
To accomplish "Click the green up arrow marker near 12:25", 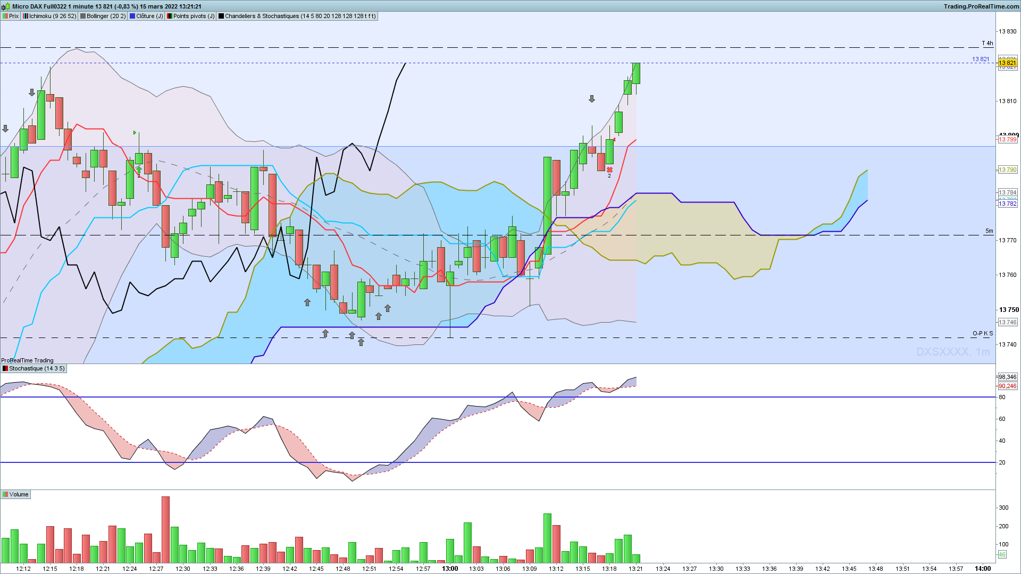I will click(x=139, y=170).
